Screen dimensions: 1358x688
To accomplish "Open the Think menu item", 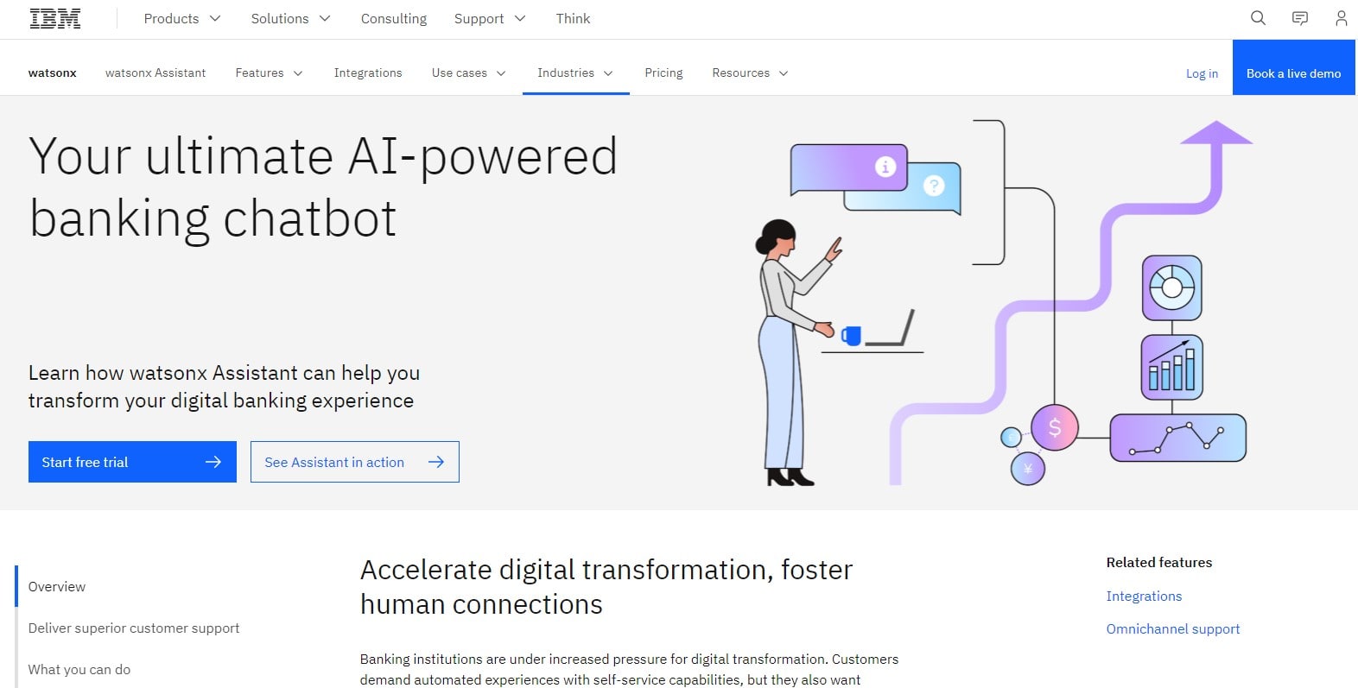I will (573, 18).
